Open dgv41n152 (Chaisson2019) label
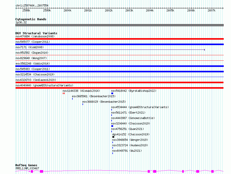This screenshot has width=231, height=174. click(x=131, y=134)
